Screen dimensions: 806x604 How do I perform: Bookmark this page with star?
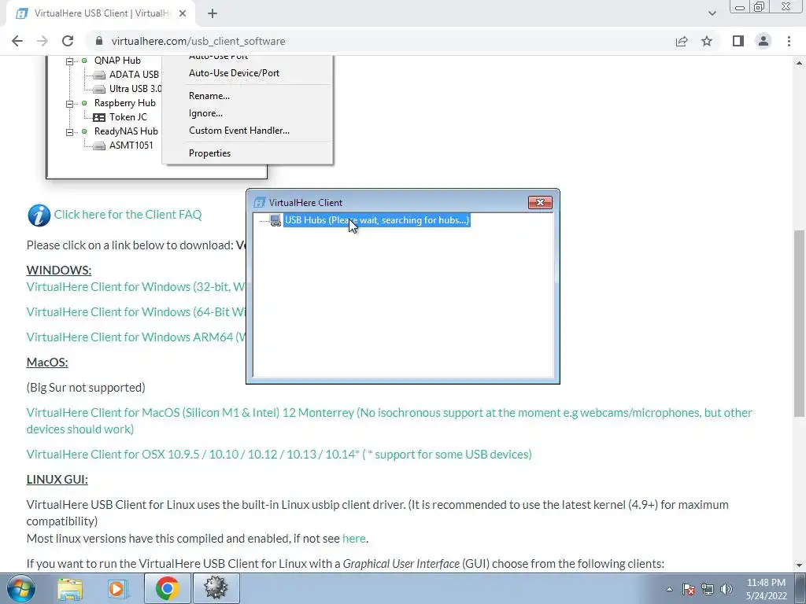click(707, 41)
